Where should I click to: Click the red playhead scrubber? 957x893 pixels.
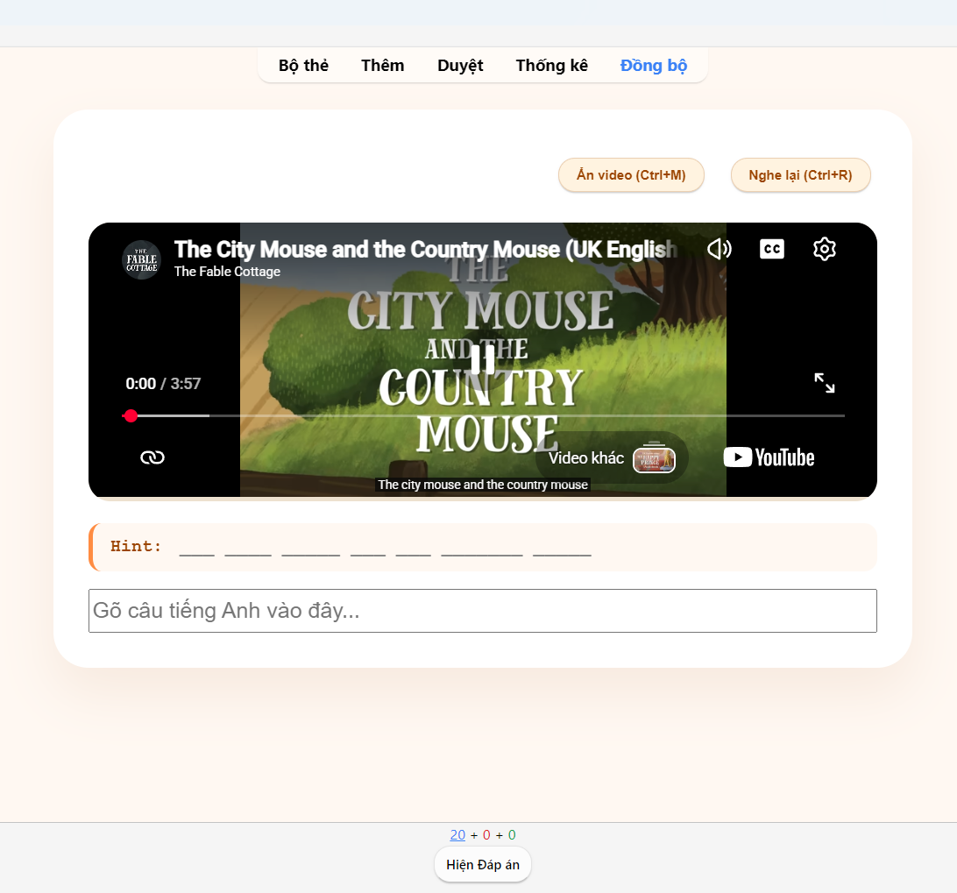[131, 415]
